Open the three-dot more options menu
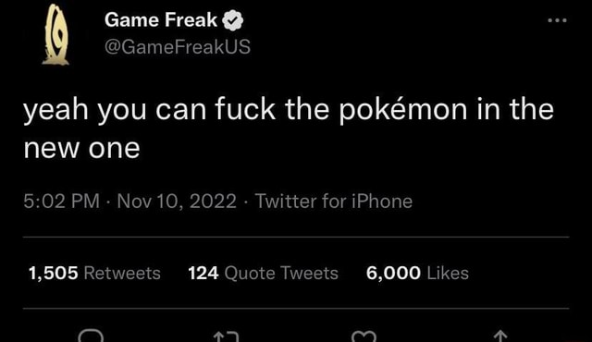The height and width of the screenshot is (342, 592). click(x=557, y=20)
